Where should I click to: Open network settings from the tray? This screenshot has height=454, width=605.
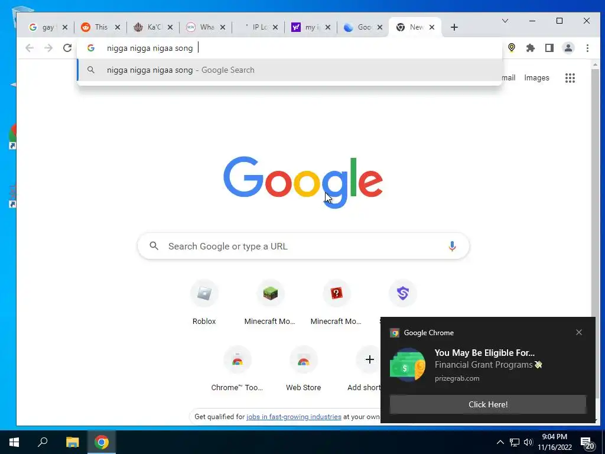tap(515, 442)
